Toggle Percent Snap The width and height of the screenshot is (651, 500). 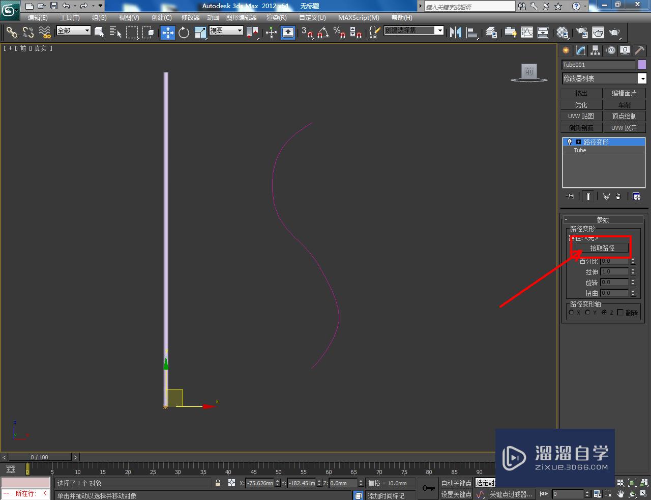339,33
